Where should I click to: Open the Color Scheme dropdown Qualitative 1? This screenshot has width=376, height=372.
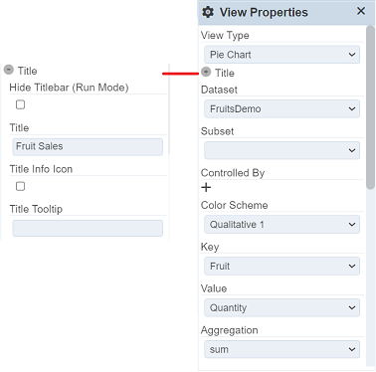282,225
